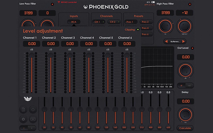This screenshot has width=213, height=133.
Task: Click the 630 Hz EQ band slider handle
Action: [x=168, y=109]
